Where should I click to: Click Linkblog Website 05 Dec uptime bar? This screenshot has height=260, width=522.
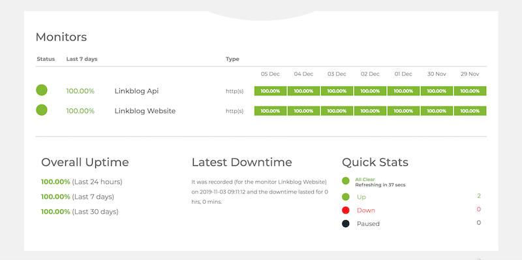pos(270,111)
